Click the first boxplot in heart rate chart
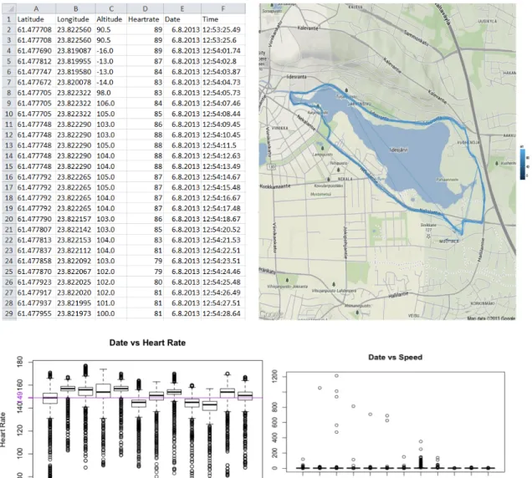Screen dimensions: 532x478 [x=50, y=399]
